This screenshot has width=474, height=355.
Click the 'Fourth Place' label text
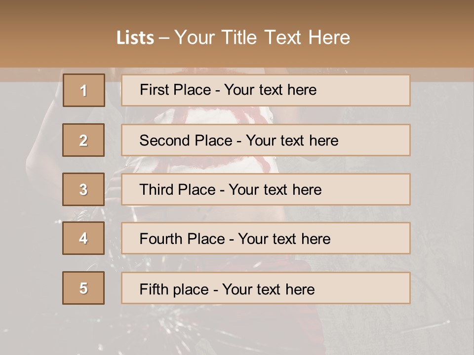tap(182, 239)
